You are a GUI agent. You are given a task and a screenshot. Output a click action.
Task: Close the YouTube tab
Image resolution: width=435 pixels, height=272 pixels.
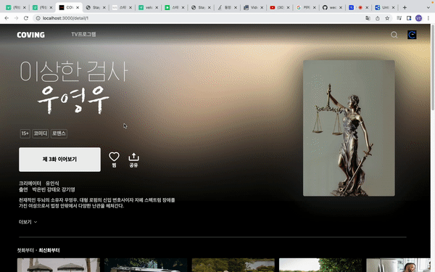(x=288, y=7)
